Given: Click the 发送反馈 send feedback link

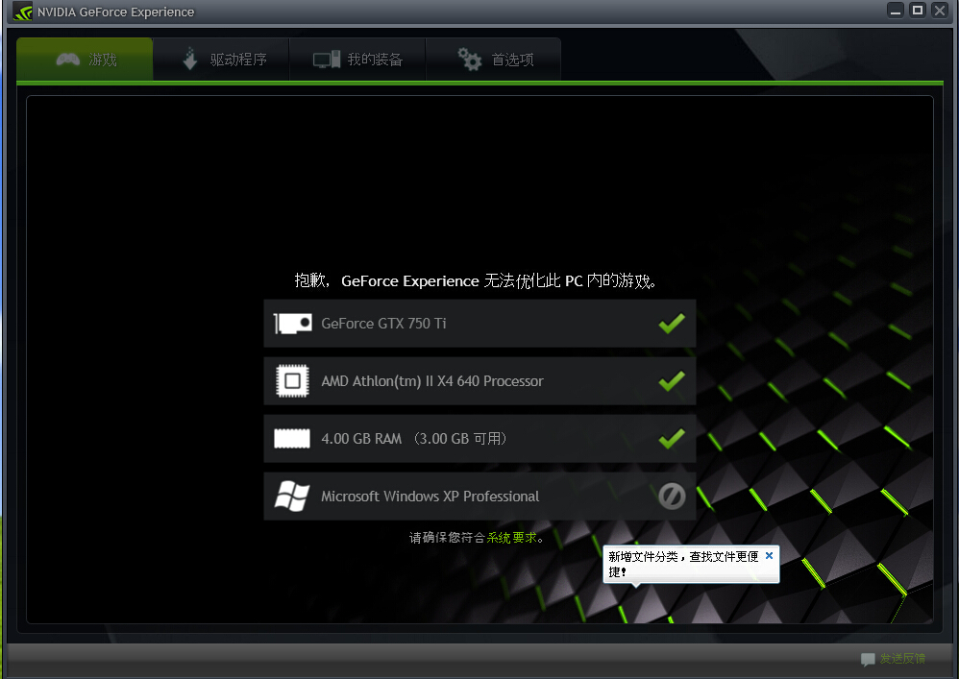Looking at the screenshot, I should pos(902,658).
